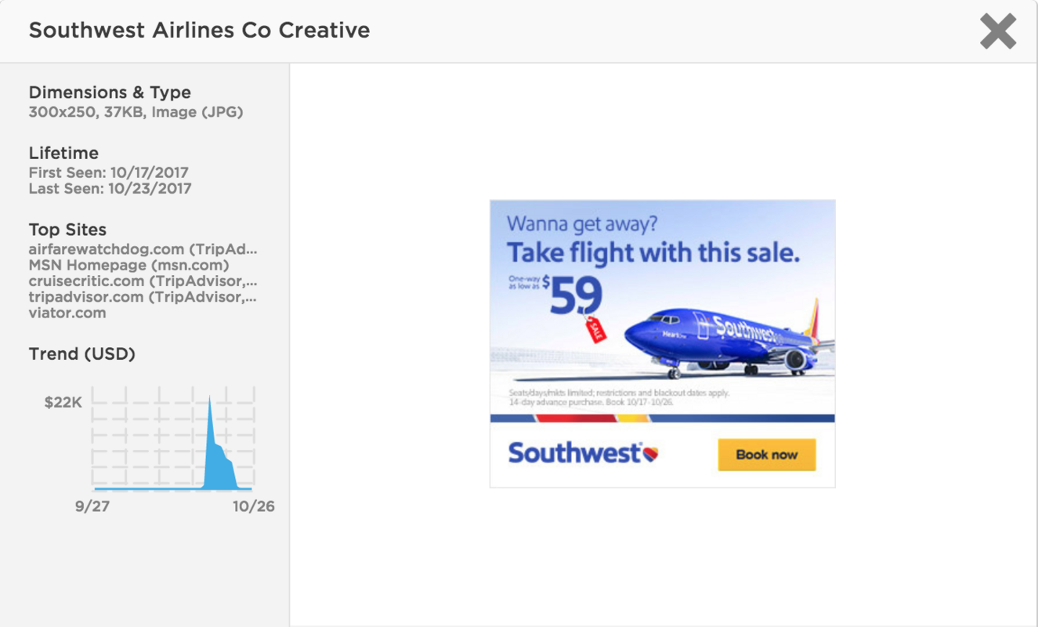Click the 10/26 end date label
1038x627 pixels.
tap(254, 506)
